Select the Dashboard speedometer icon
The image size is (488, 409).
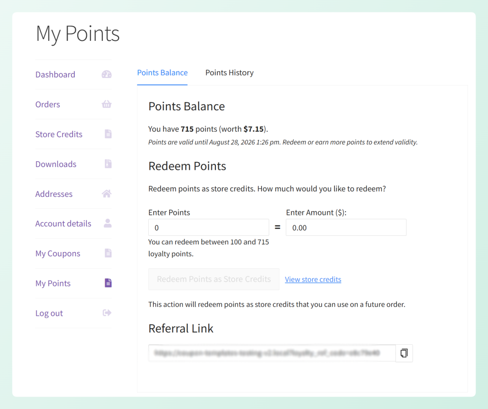(106, 74)
